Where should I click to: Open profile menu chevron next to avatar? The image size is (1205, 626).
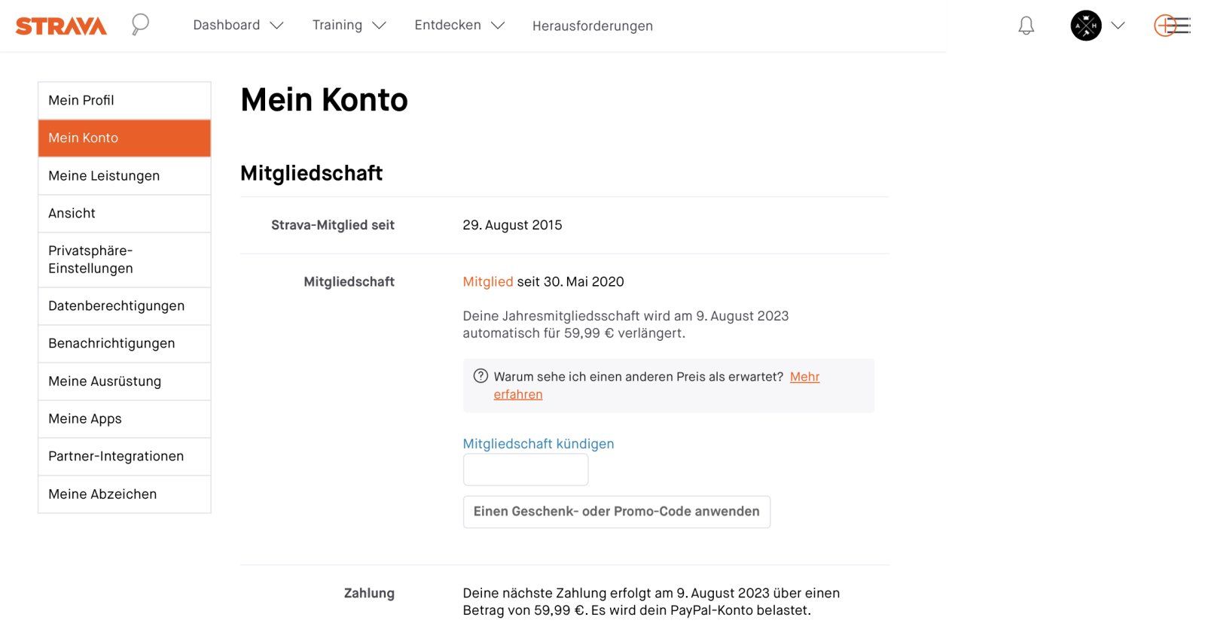click(1118, 26)
